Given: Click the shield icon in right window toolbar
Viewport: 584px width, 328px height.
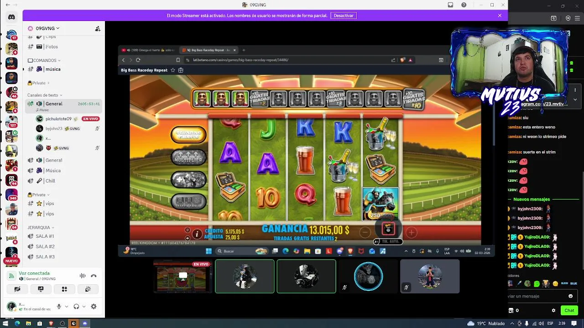Looking at the screenshot, I should (x=568, y=18).
